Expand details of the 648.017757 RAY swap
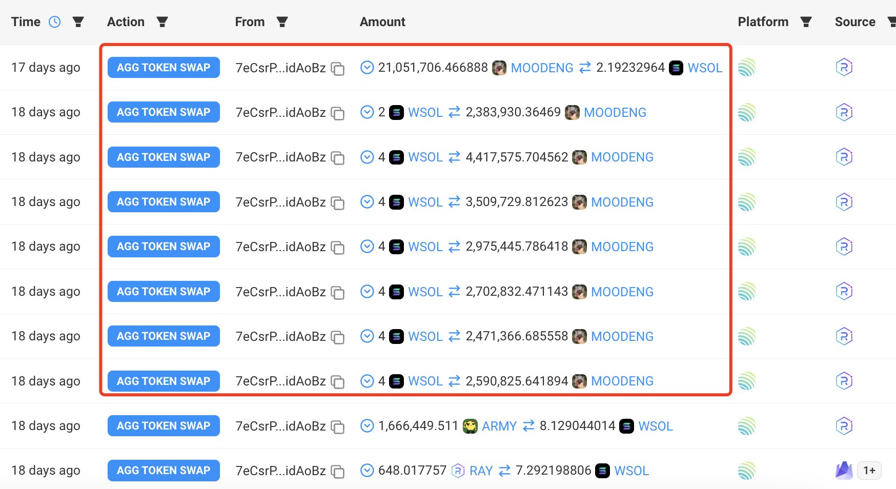Image resolution: width=896 pixels, height=489 pixels. pos(367,471)
